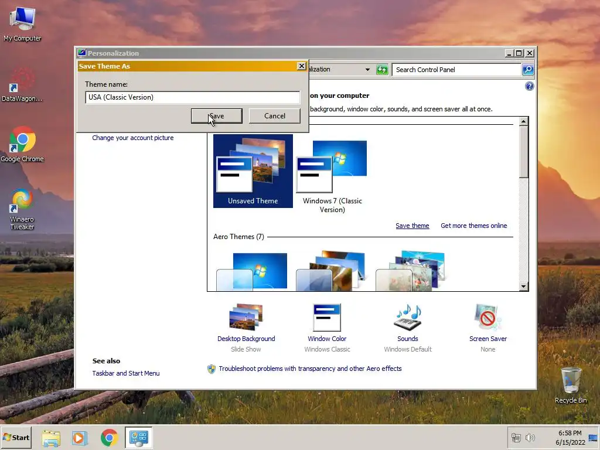The image size is (600, 450).
Task: Open Sounds settings
Action: (x=408, y=328)
